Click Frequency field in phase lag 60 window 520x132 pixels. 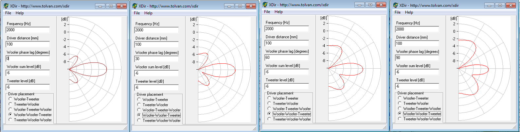coord(287,29)
